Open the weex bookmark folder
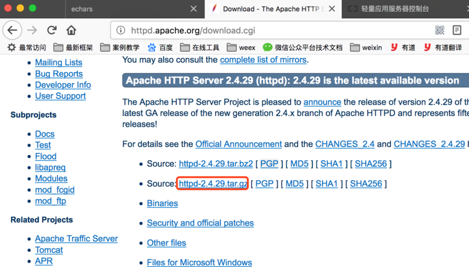The height and width of the screenshot is (267, 469). 241,47
